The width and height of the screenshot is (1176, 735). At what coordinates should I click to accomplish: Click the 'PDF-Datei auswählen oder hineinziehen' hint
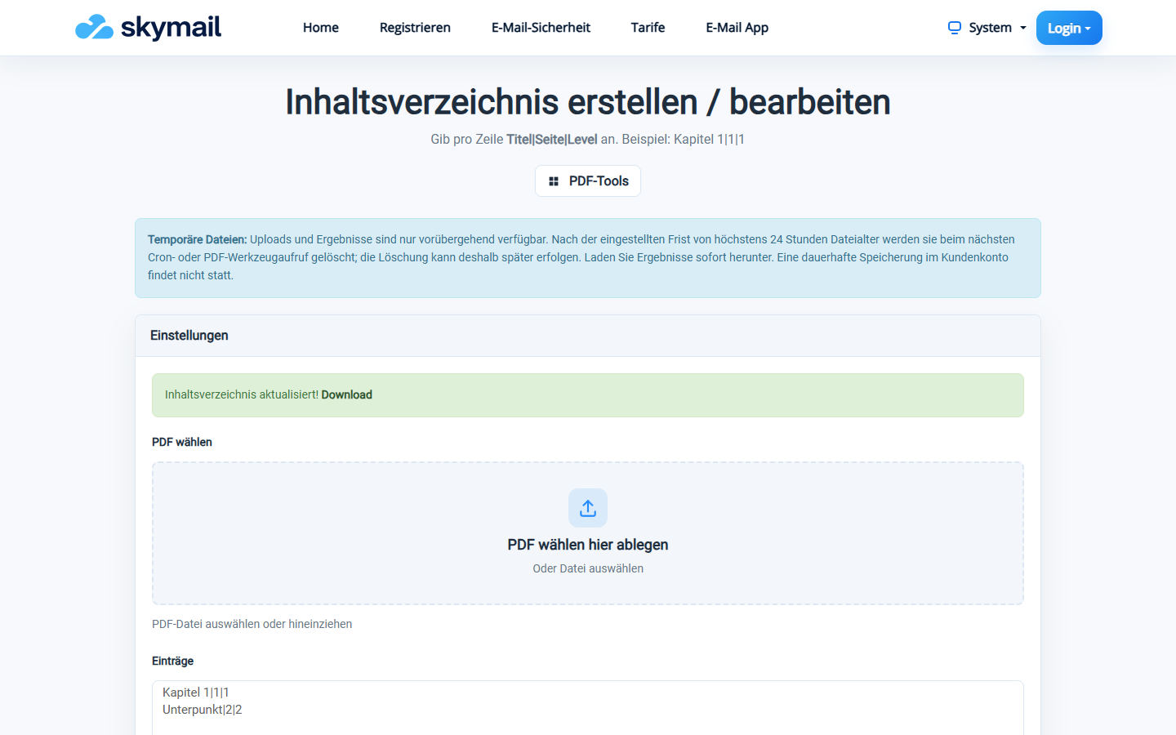coord(252,624)
